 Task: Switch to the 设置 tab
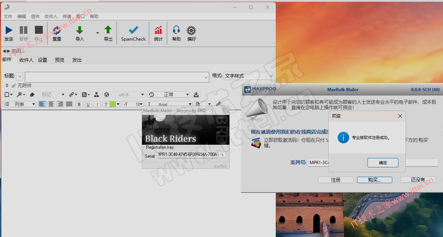[x=42, y=60]
